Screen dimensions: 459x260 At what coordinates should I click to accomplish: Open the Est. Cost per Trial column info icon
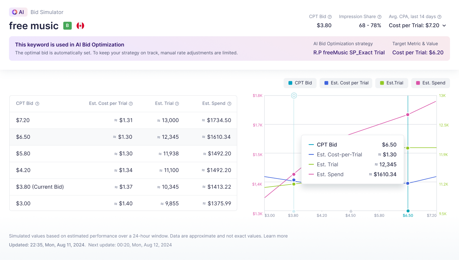pyautogui.click(x=131, y=103)
